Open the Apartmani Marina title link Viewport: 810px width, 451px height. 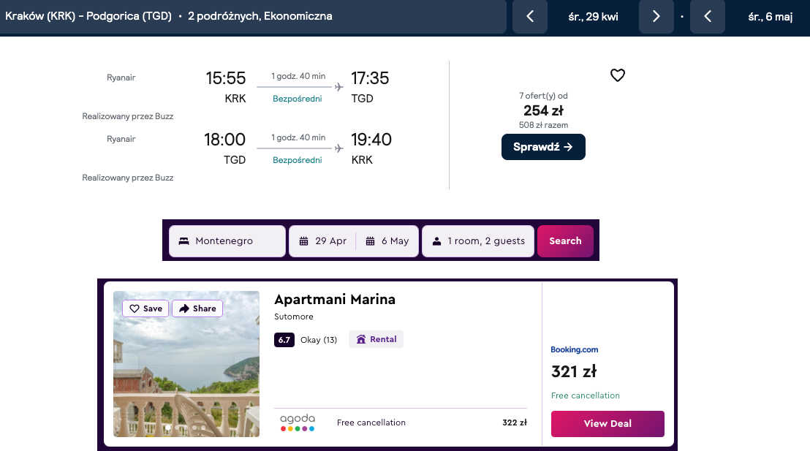click(x=335, y=300)
